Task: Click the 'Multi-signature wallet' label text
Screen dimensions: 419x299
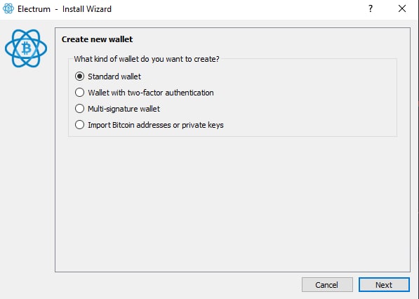Action: tap(124, 109)
